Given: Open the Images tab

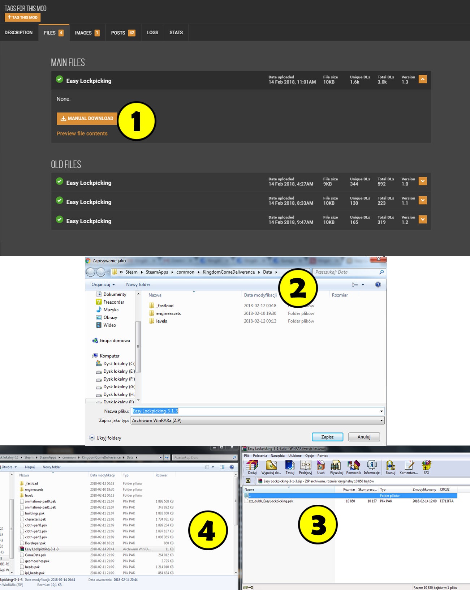Looking at the screenshot, I should [87, 33].
